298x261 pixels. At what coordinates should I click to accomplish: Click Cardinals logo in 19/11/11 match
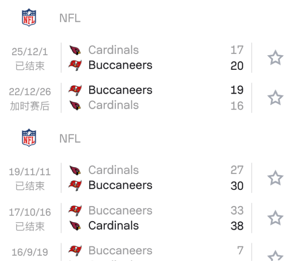pyautogui.click(x=75, y=170)
